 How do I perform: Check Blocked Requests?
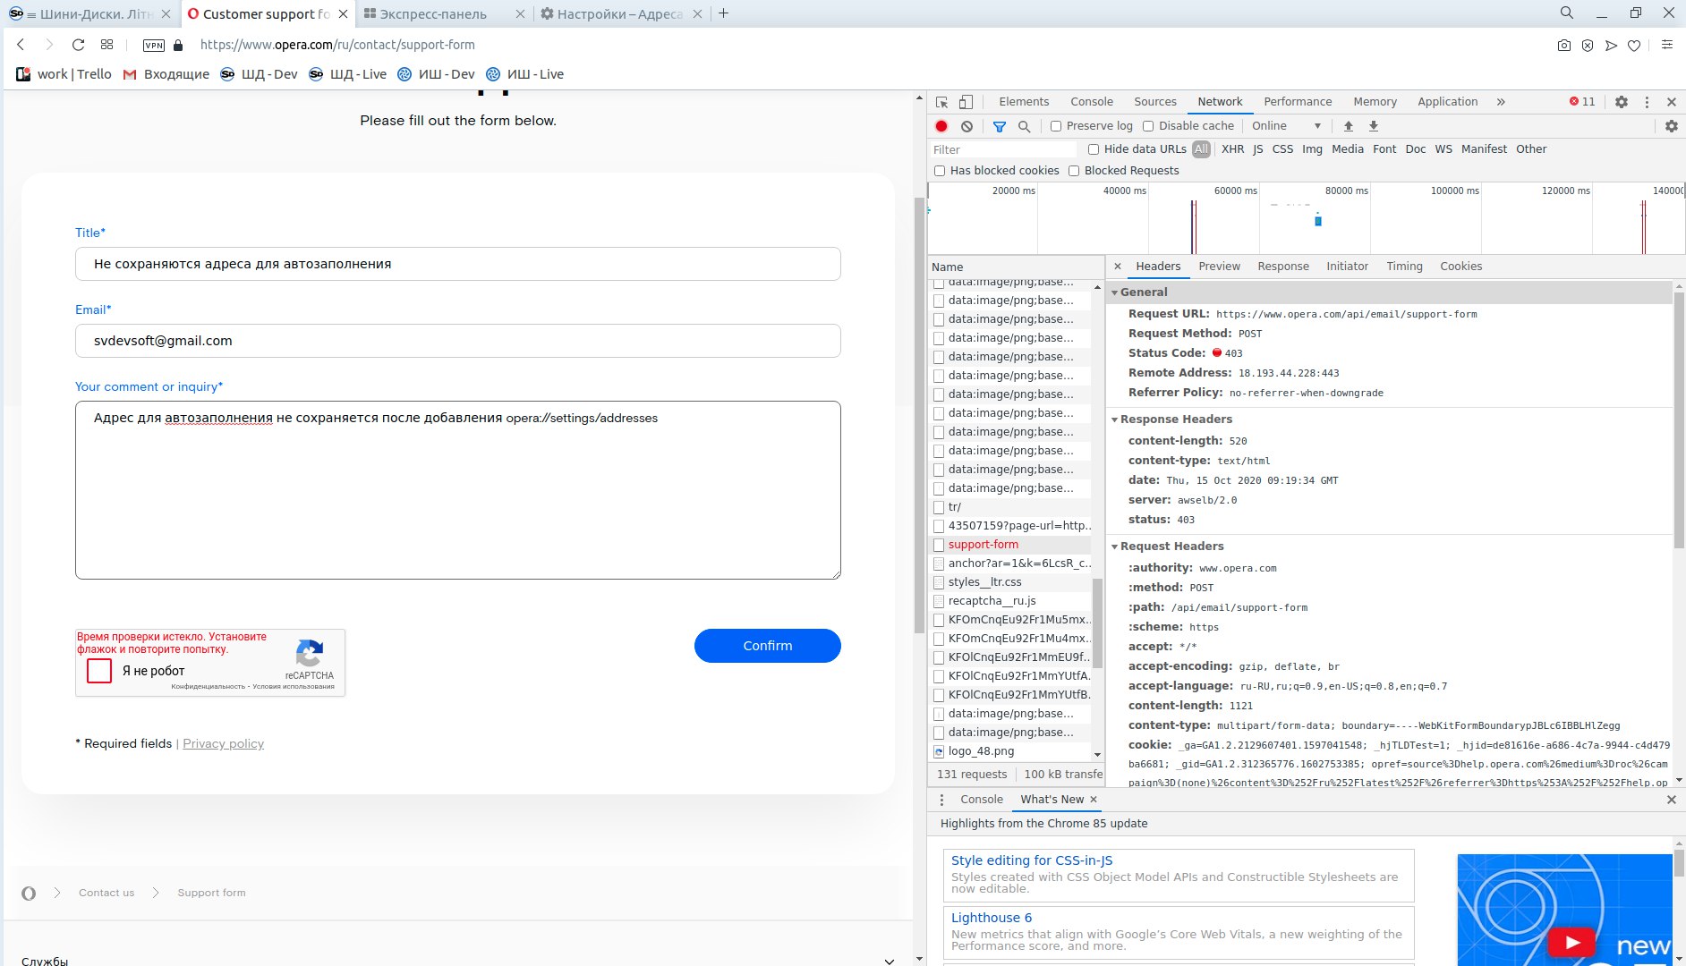pos(1074,171)
